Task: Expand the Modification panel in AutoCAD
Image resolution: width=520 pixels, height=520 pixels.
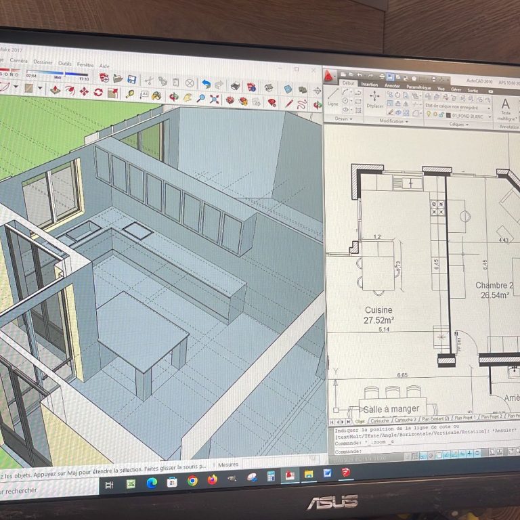Action: [x=393, y=121]
